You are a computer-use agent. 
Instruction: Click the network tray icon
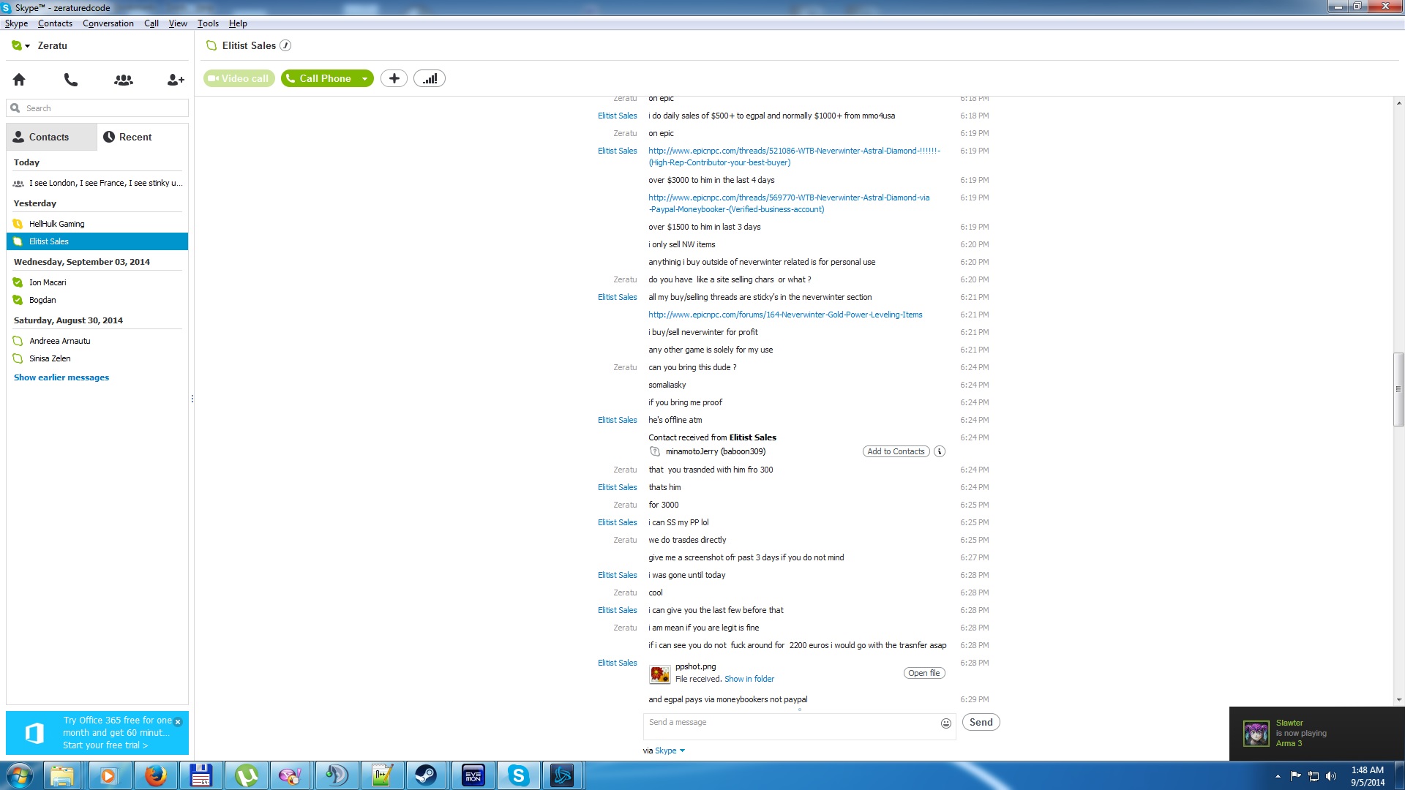(x=1314, y=776)
